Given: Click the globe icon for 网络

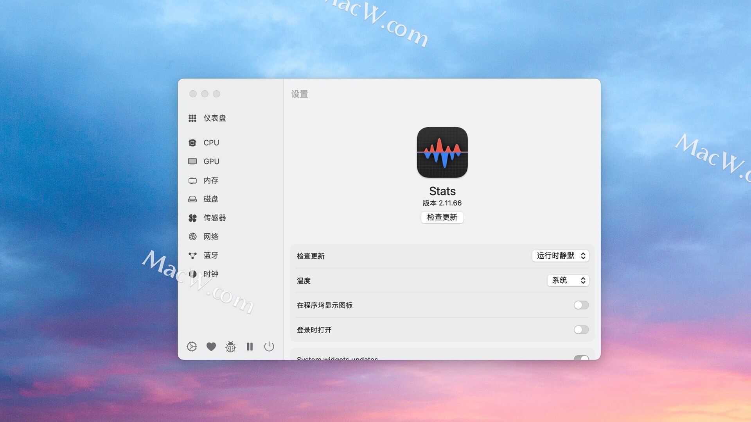Looking at the screenshot, I should pyautogui.click(x=192, y=236).
